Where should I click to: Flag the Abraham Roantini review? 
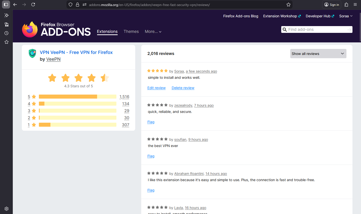coord(151,190)
